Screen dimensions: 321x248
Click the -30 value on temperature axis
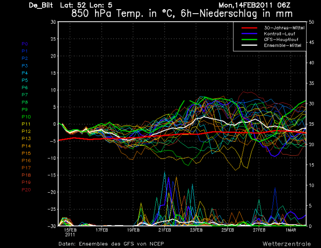52,226
